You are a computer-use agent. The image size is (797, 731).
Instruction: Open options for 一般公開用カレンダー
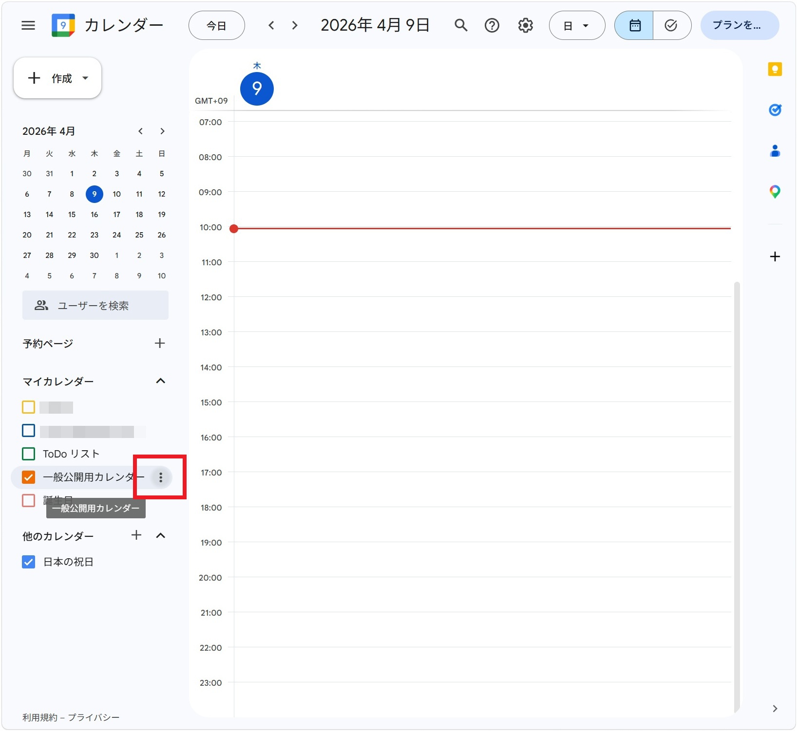(x=161, y=477)
